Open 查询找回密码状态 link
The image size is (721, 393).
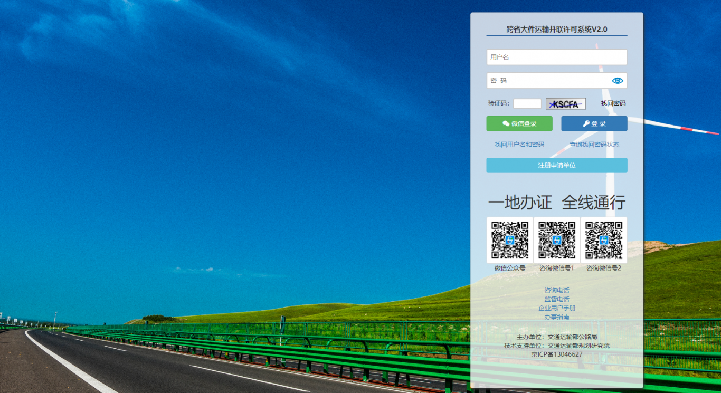coord(594,145)
